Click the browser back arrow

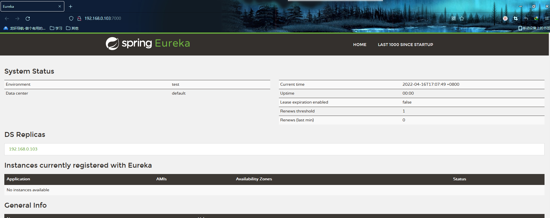[7, 18]
